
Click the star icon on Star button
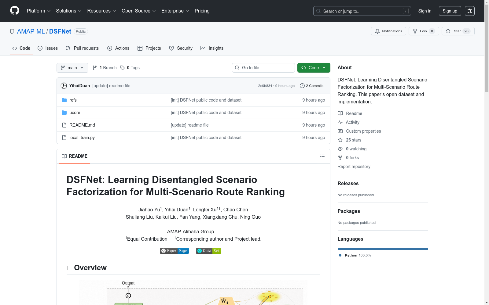[448, 31]
